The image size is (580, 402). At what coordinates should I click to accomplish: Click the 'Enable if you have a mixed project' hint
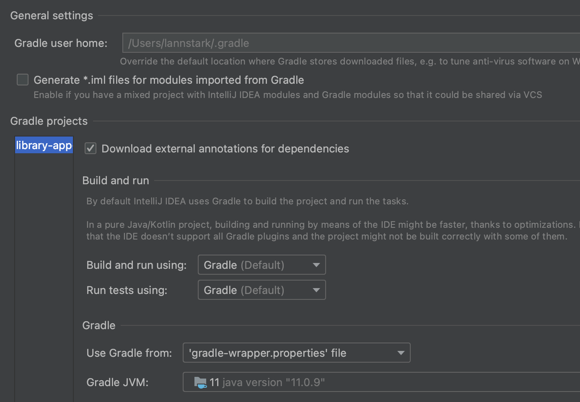[287, 95]
